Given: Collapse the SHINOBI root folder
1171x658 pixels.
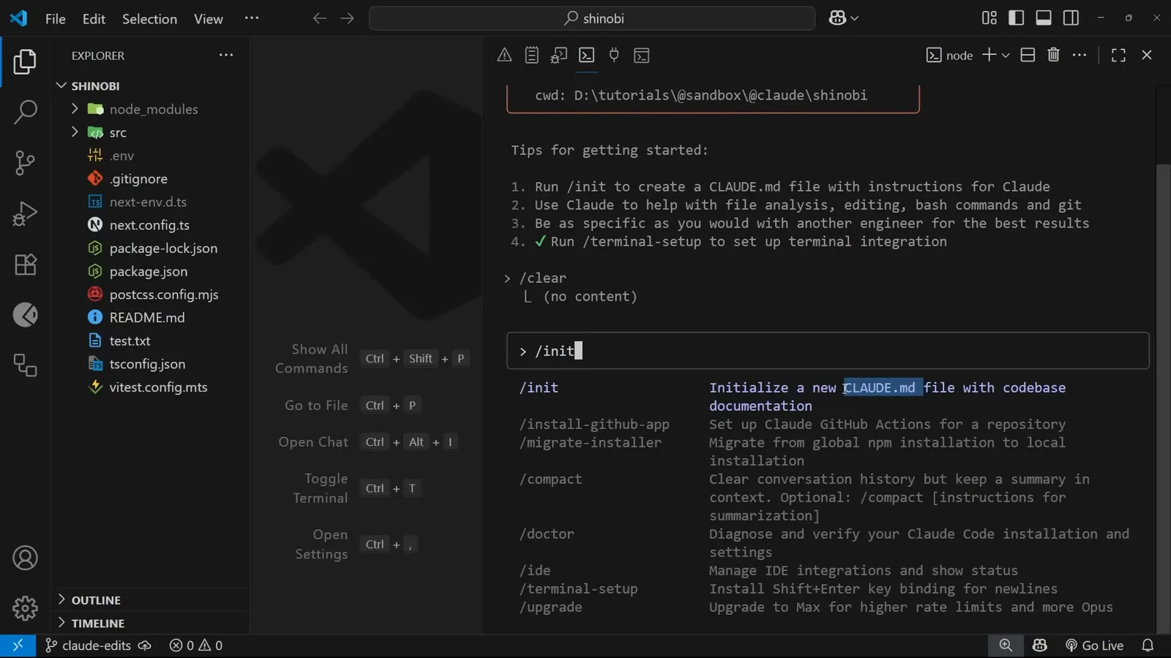Looking at the screenshot, I should [x=61, y=86].
